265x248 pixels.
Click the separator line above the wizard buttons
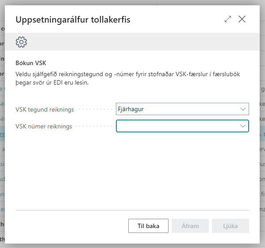(132, 210)
